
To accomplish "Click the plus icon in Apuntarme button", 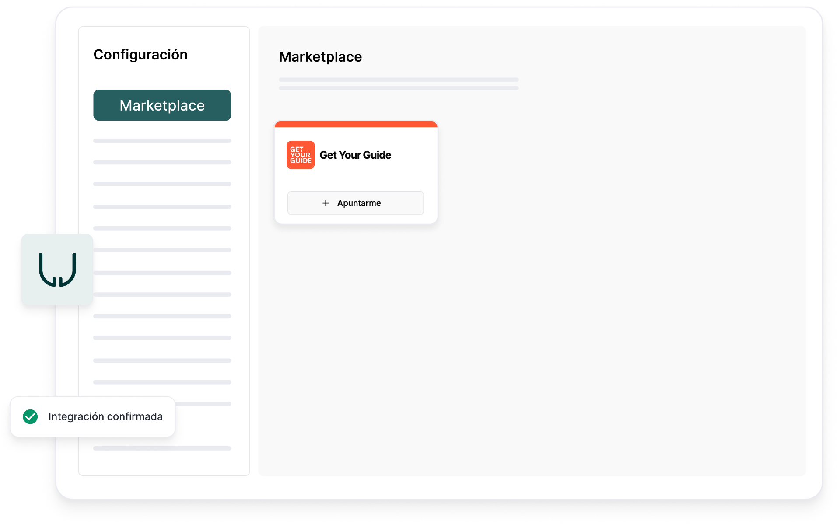I will pos(325,203).
